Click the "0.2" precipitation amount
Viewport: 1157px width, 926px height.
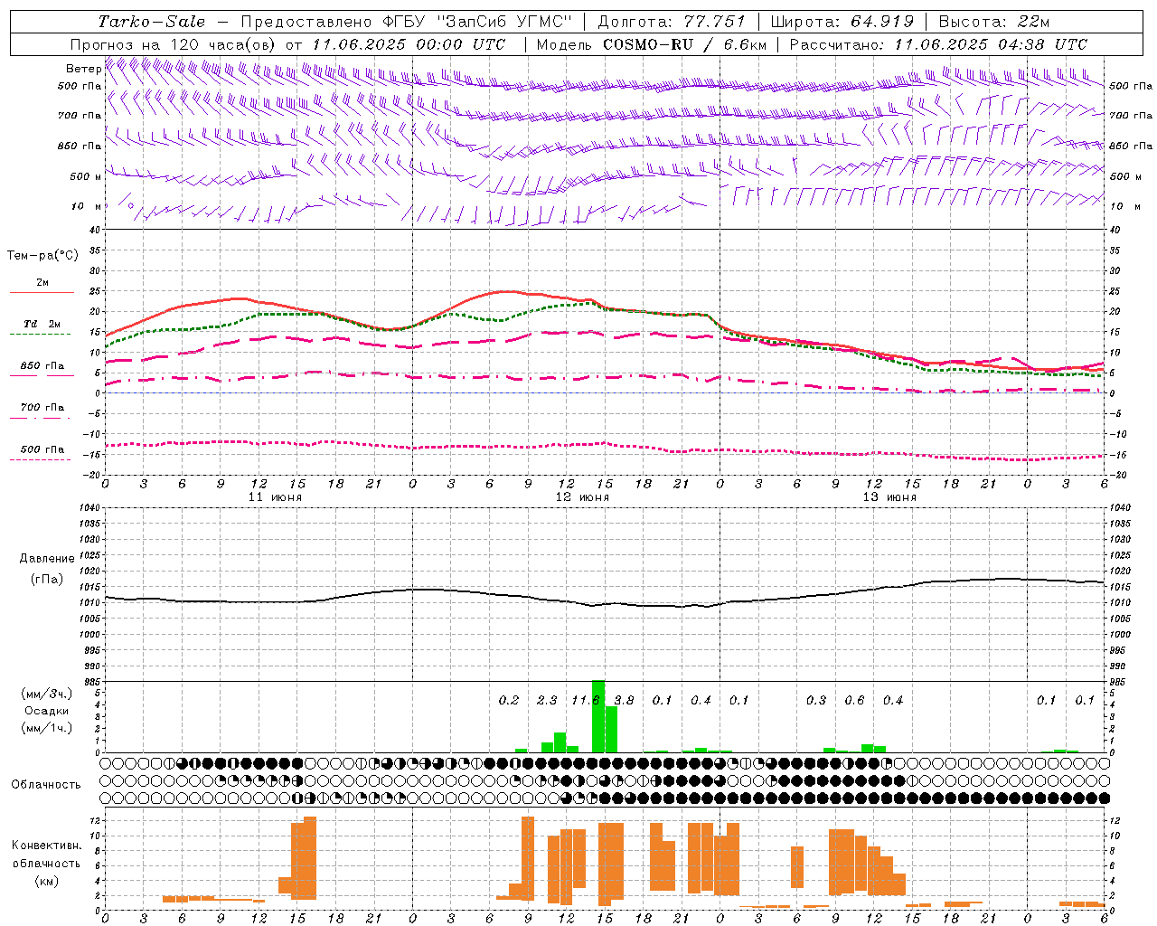point(509,701)
